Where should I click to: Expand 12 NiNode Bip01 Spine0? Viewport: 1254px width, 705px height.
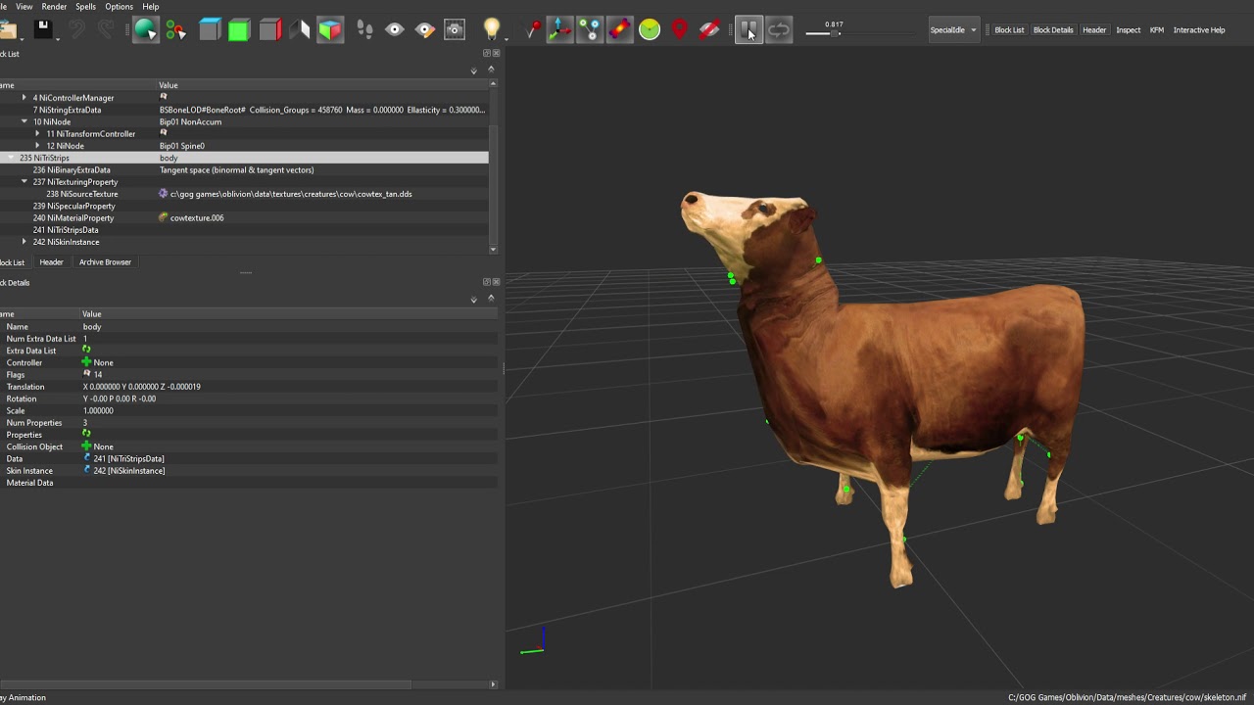(x=38, y=146)
